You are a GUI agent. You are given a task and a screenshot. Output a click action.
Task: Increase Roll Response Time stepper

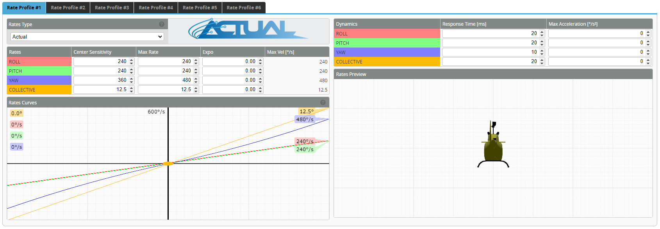(x=542, y=32)
